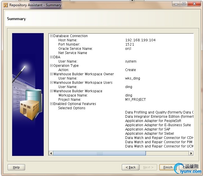Screen dimensions: 203x176
Task: Collapse the Warehouse Builder Workspace Owner node
Action: [x=51, y=74]
